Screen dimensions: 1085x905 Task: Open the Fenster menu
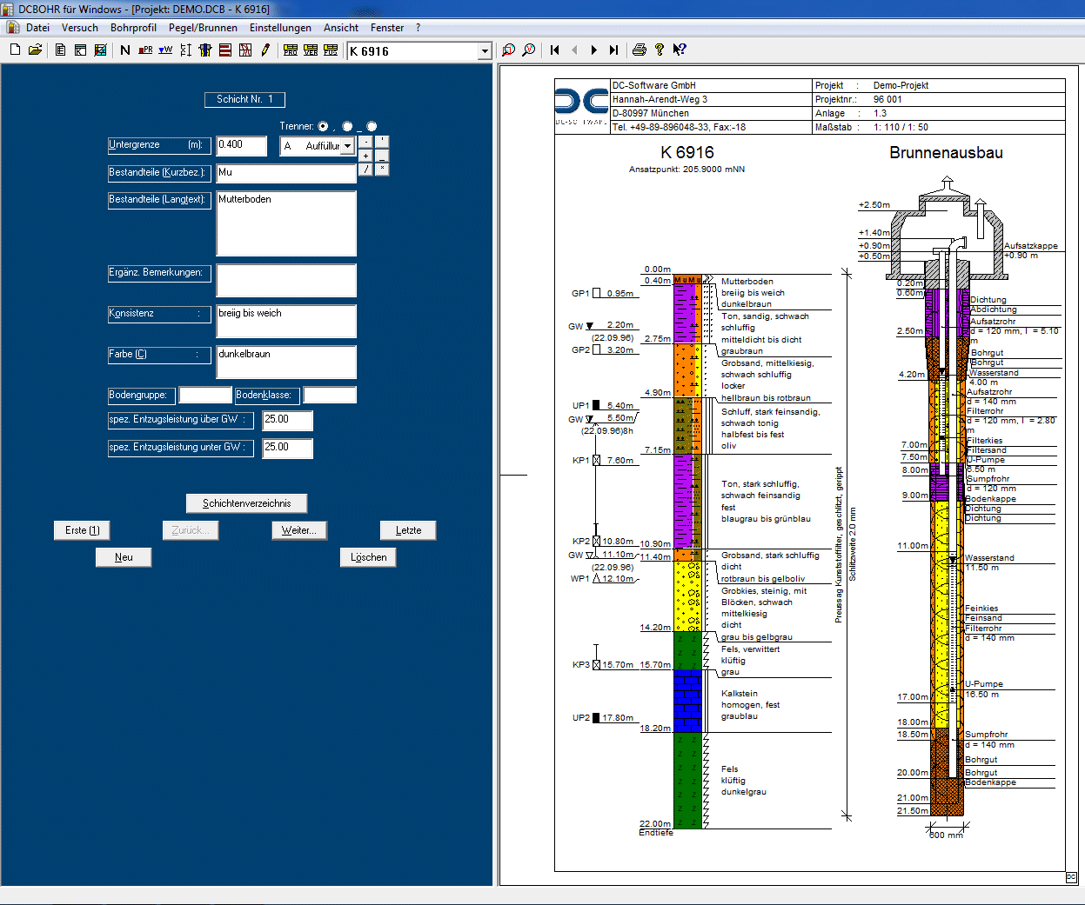pos(387,28)
